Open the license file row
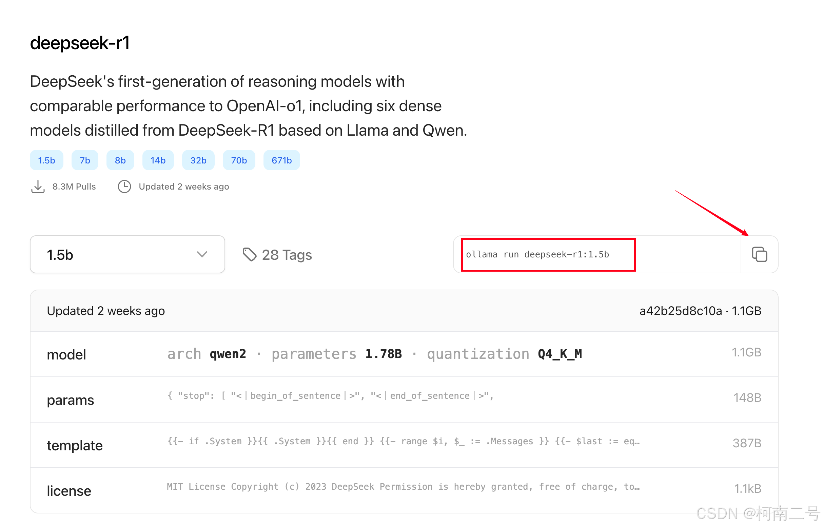The image size is (822, 527). [x=404, y=490]
